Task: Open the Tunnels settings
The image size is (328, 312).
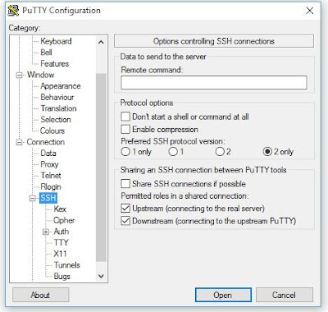Action: pos(67,265)
